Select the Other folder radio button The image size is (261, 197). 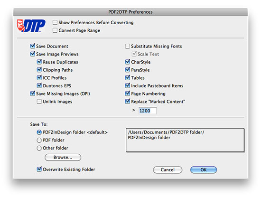pyautogui.click(x=39, y=148)
